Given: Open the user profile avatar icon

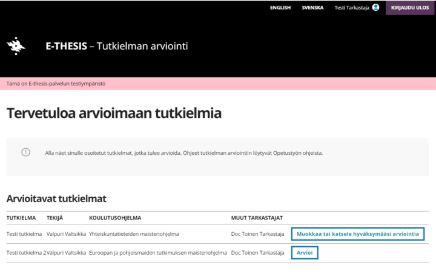Looking at the screenshot, I should pyautogui.click(x=375, y=7).
